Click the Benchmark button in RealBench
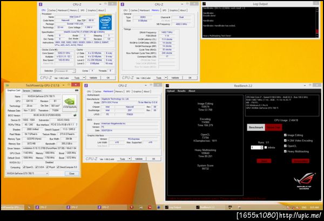This screenshot has height=221, width=324. click(256, 127)
